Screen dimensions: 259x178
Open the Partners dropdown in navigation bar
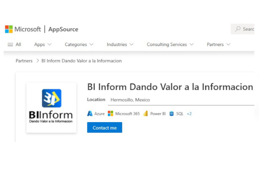tap(218, 44)
